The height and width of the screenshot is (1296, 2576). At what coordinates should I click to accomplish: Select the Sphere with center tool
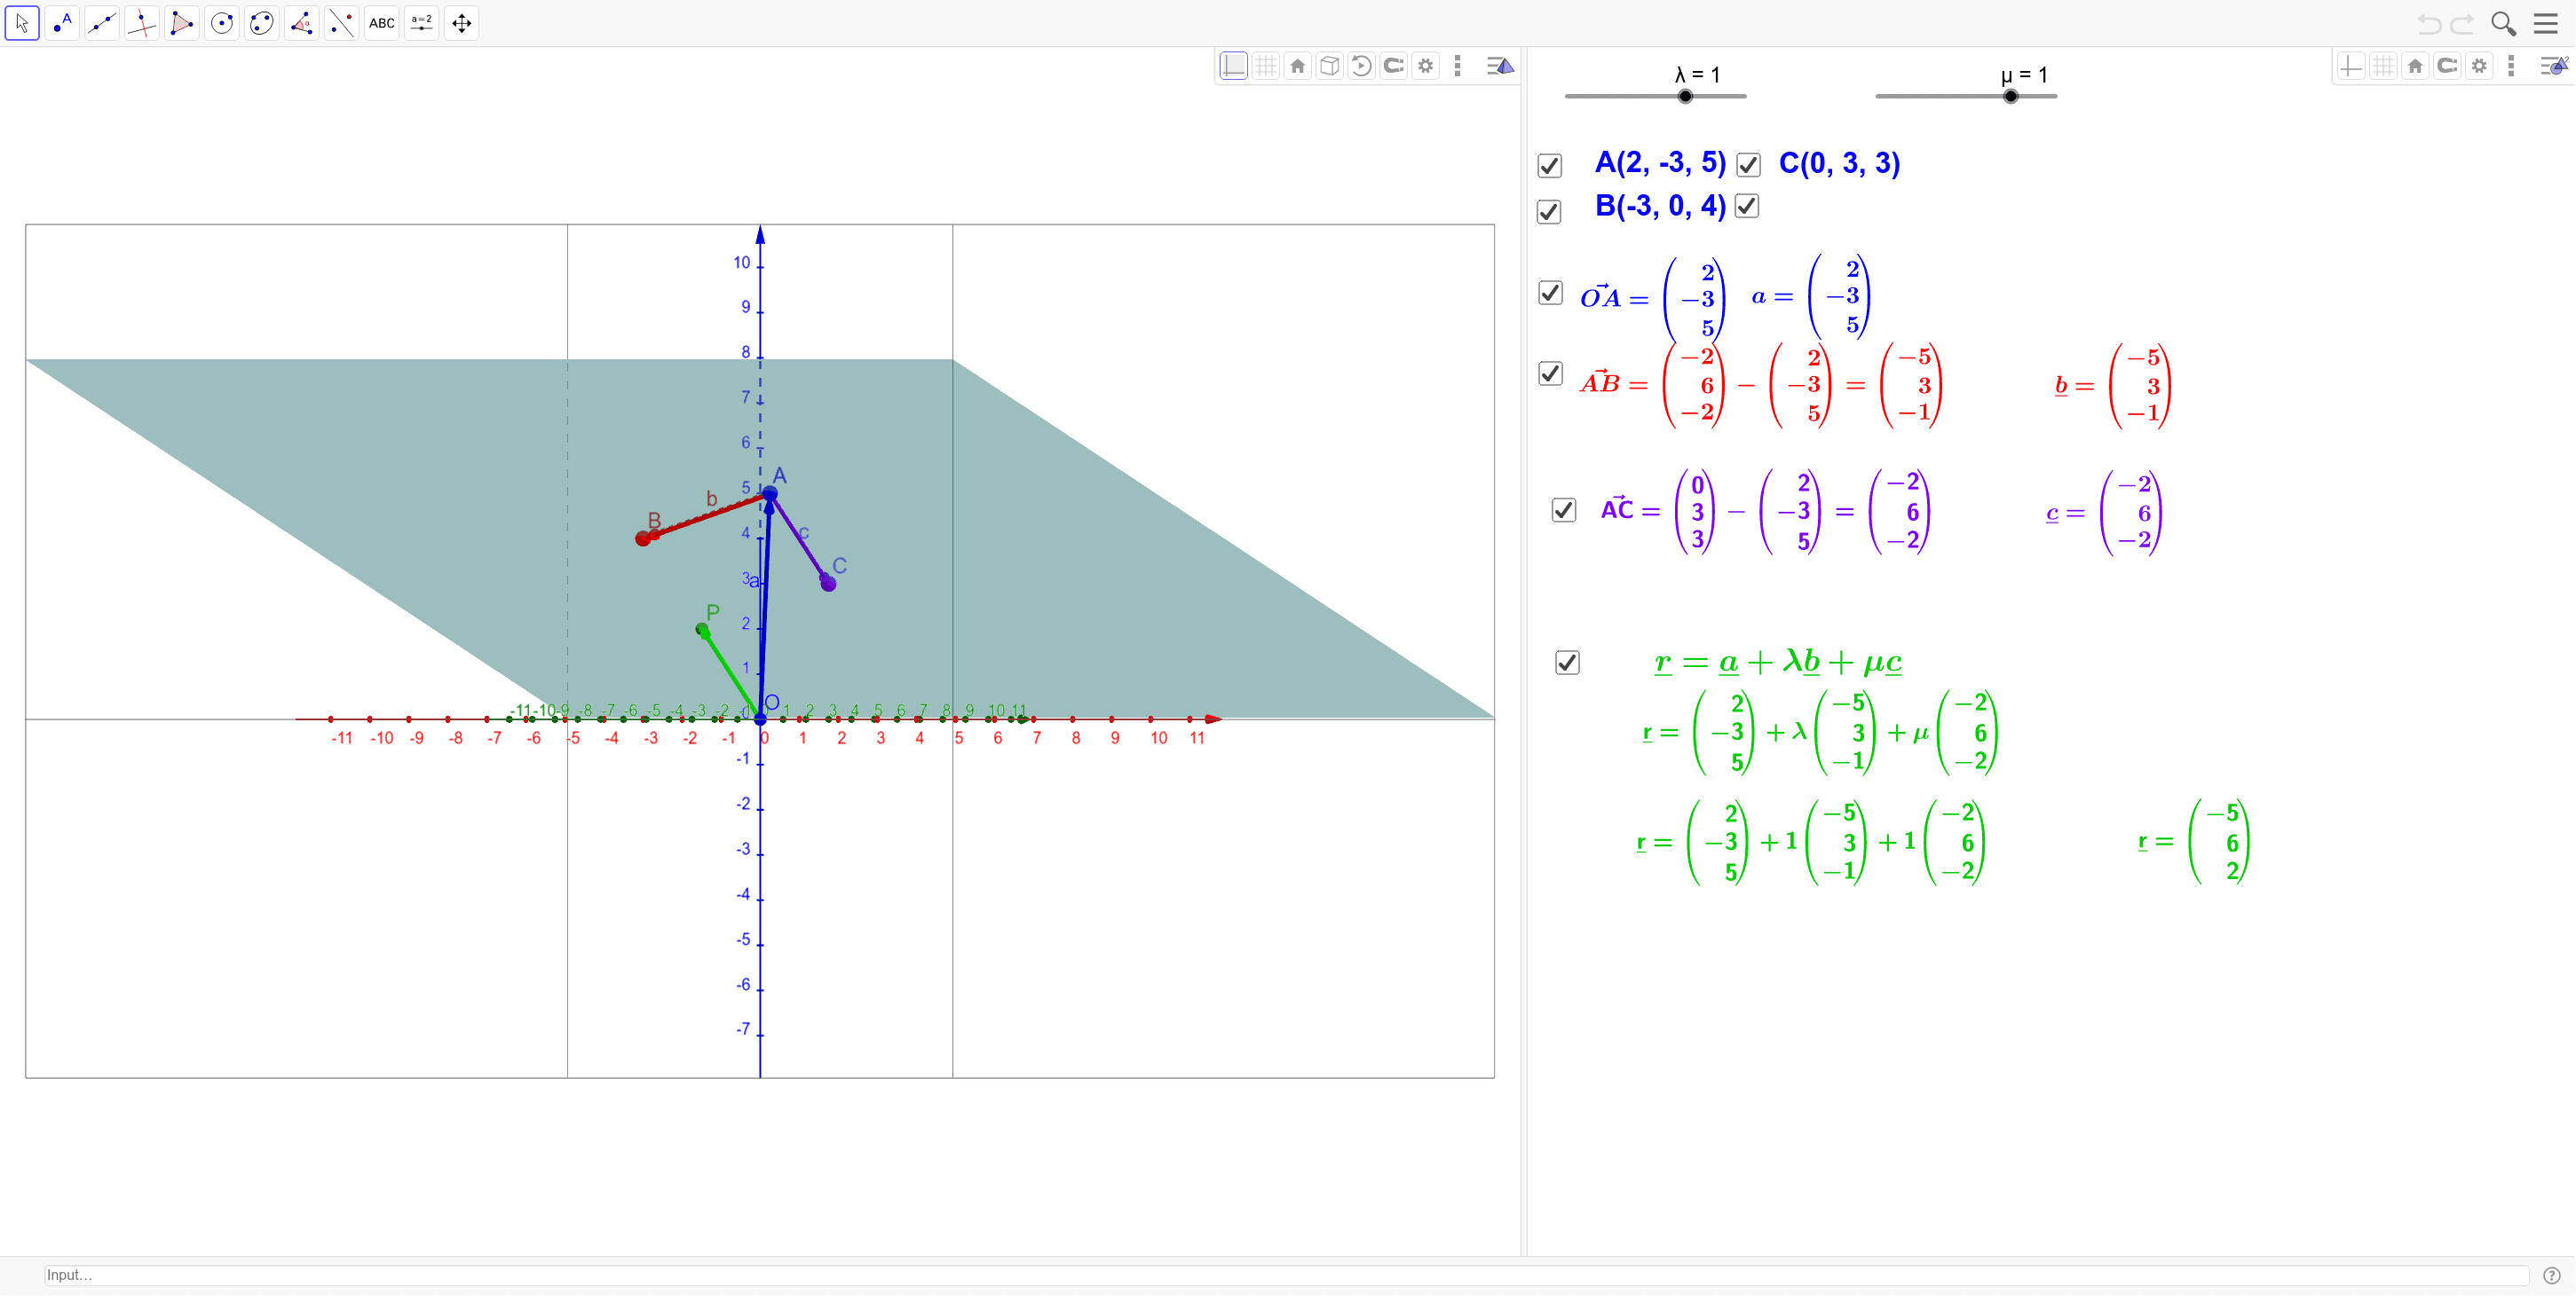coord(222,23)
